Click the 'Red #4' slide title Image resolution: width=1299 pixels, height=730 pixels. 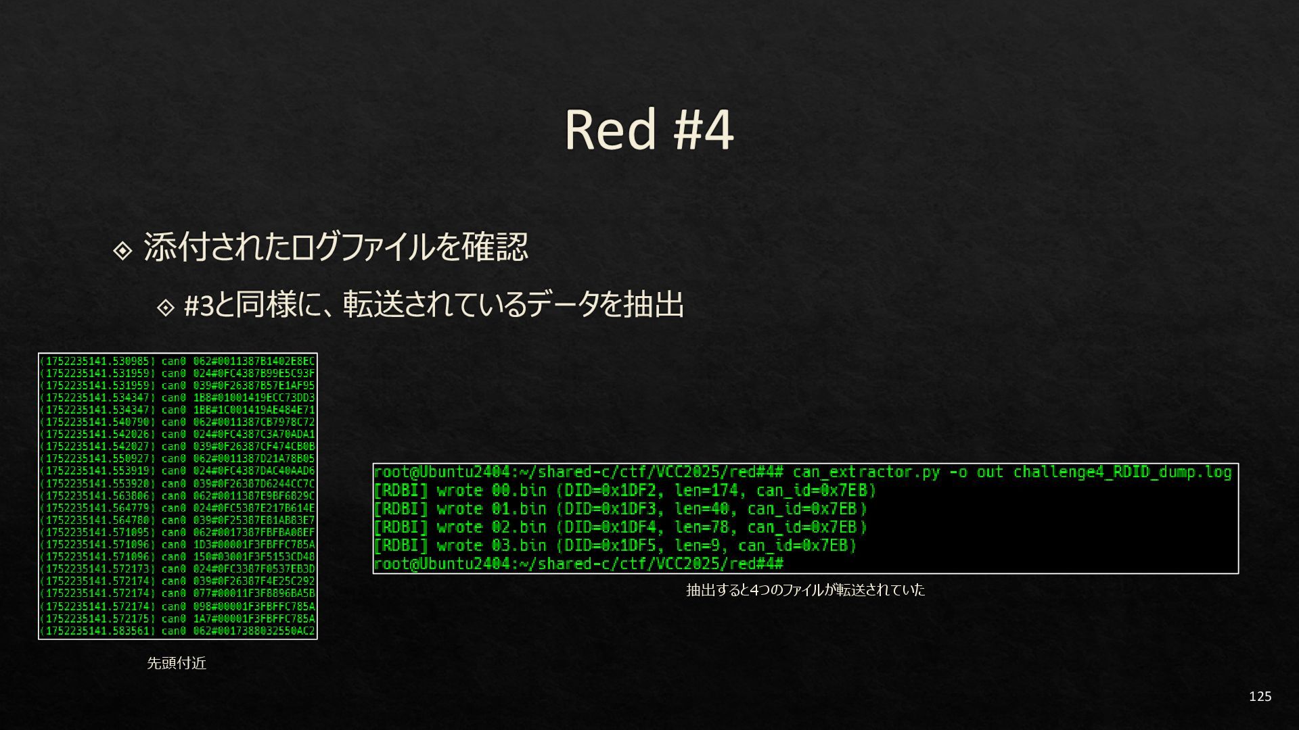(x=649, y=130)
